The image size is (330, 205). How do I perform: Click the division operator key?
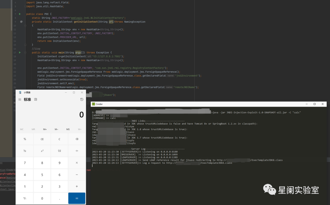[x=77, y=151]
